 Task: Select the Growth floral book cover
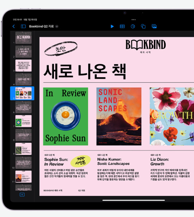pos(172,116)
